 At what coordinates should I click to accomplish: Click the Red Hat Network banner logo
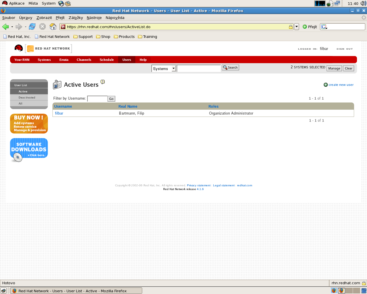(48, 49)
